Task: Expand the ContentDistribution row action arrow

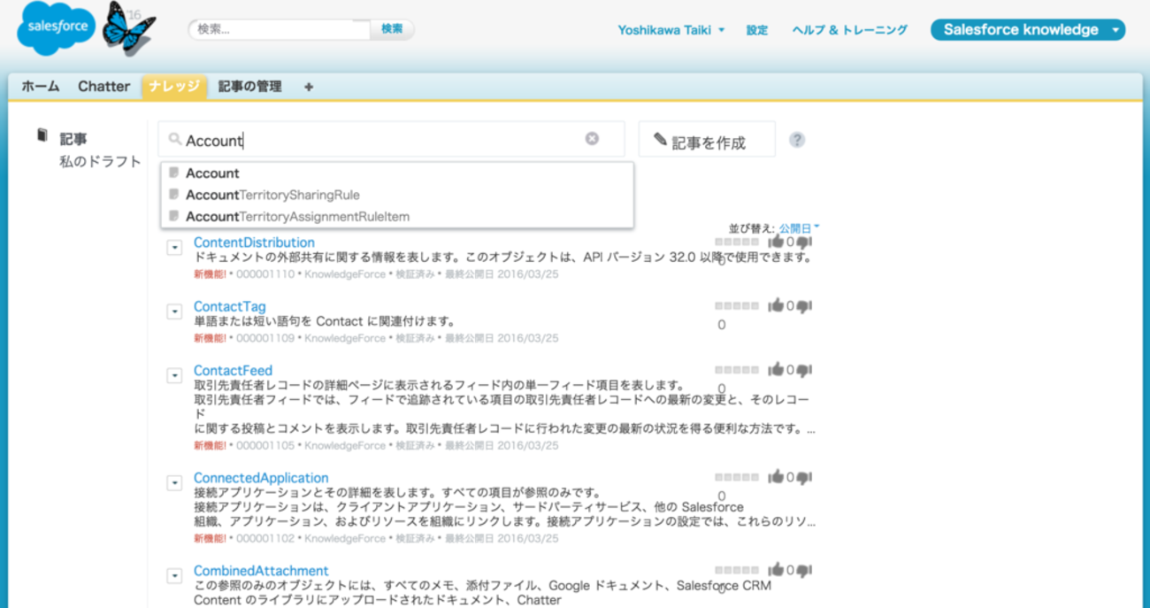Action: click(174, 248)
